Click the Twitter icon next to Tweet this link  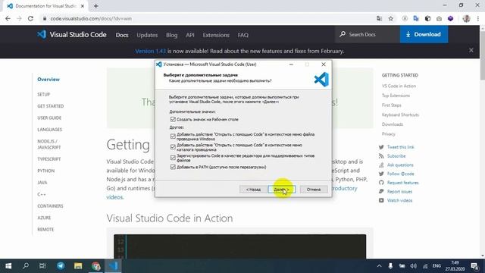pyautogui.click(x=381, y=147)
